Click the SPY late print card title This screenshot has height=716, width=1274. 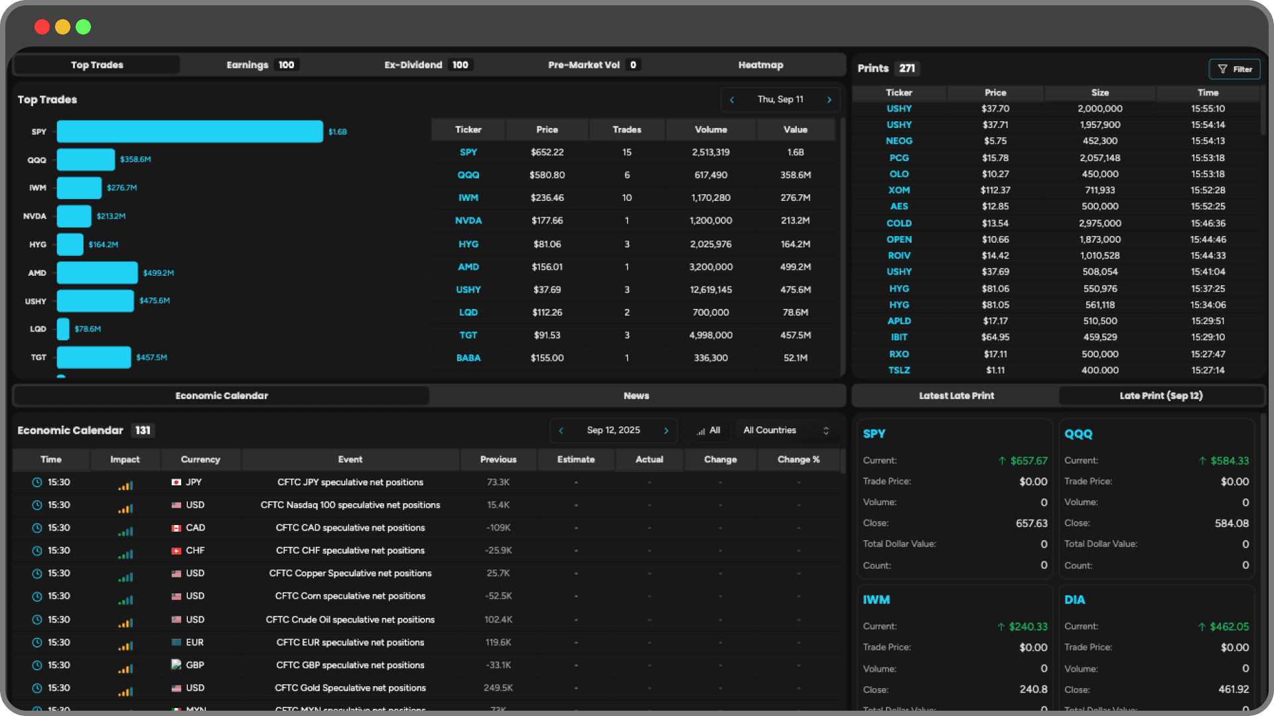[x=874, y=434]
